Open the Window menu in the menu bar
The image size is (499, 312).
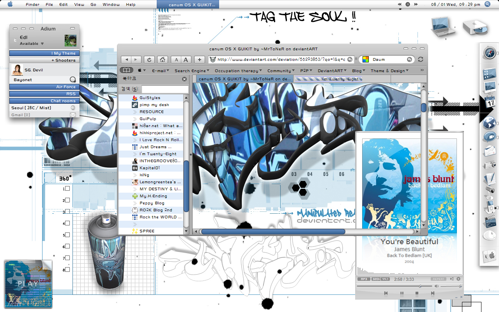pyautogui.click(x=111, y=4)
